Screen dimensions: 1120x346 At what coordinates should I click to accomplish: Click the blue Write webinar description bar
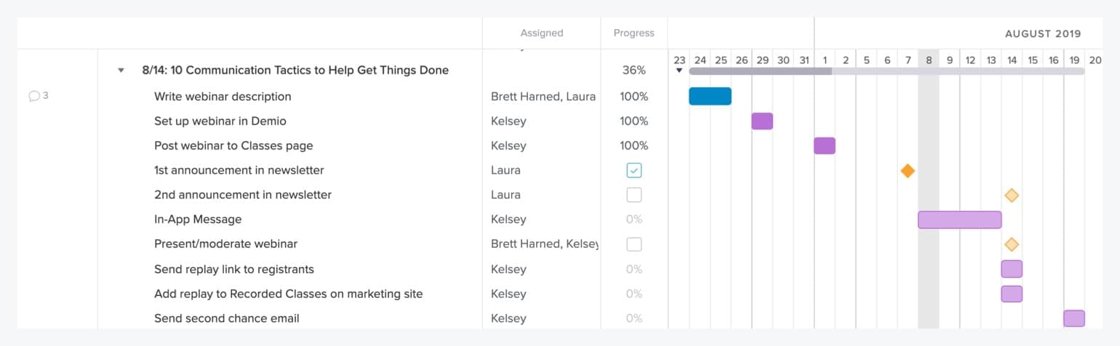(x=710, y=96)
